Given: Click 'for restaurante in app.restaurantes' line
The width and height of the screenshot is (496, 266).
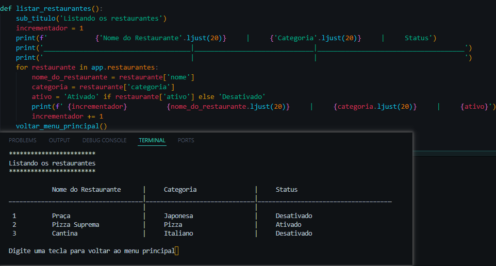Looking at the screenshot, I should coord(87,68).
